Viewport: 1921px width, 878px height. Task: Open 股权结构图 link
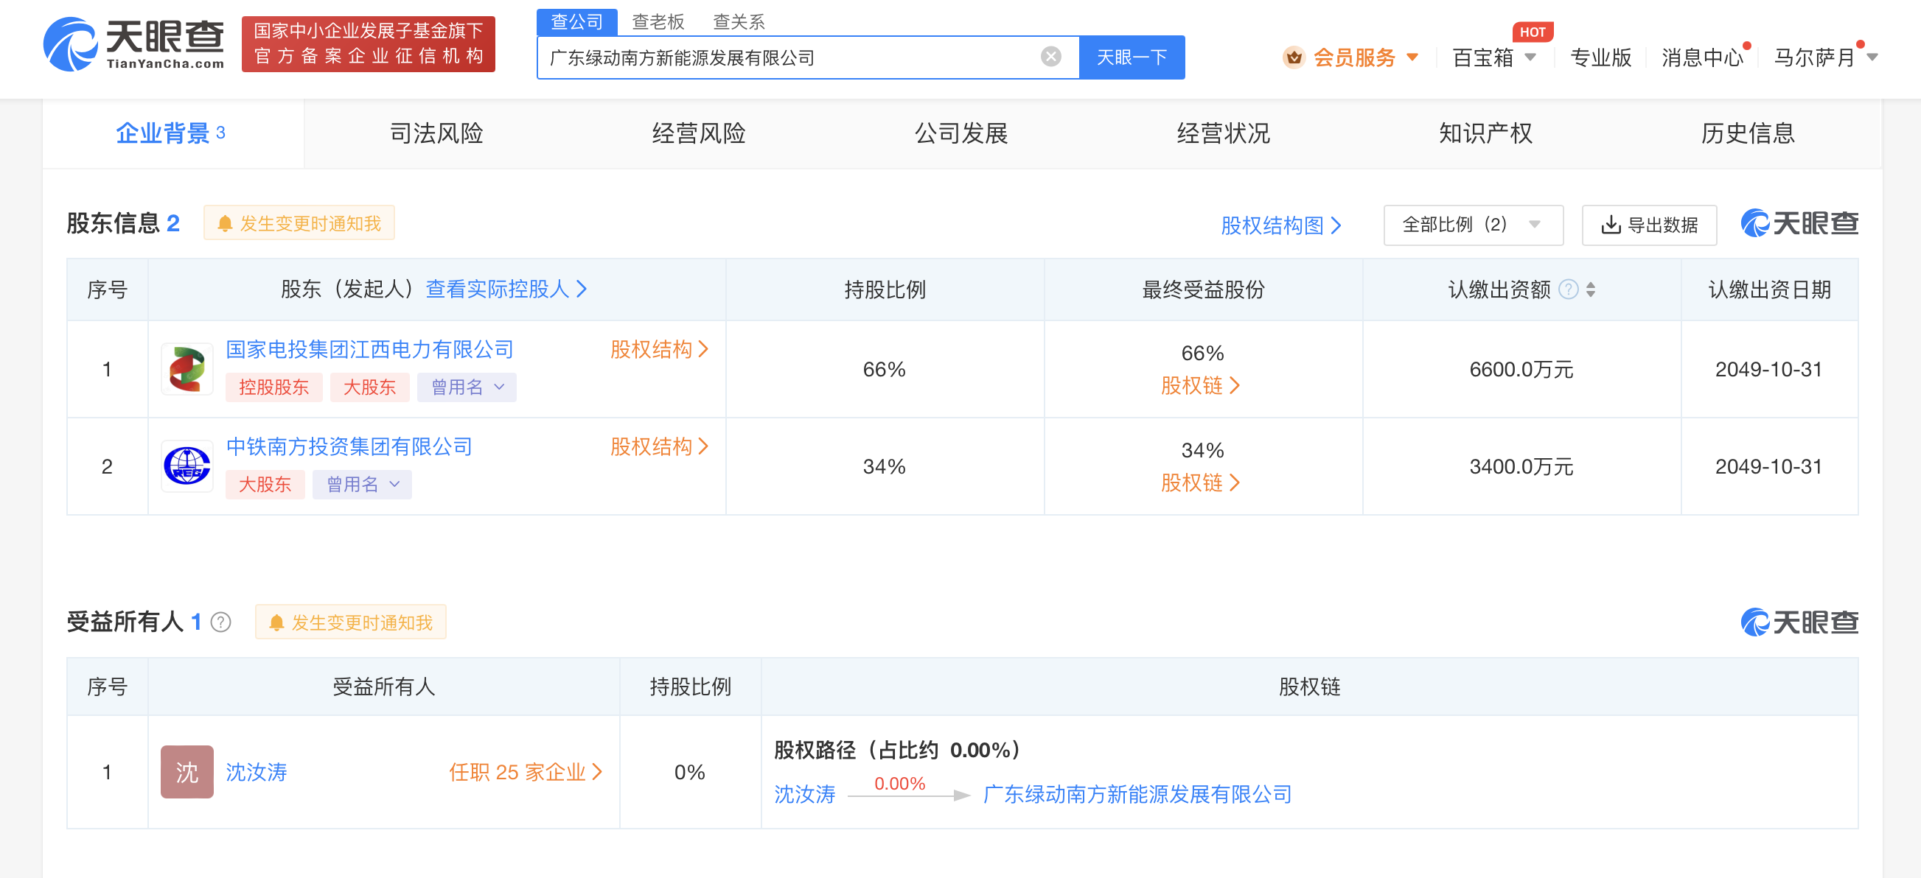[x=1280, y=225]
